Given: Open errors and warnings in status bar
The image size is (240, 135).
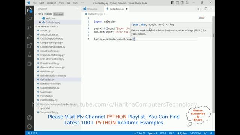Looking at the screenshot, I should (x=33, y=133).
